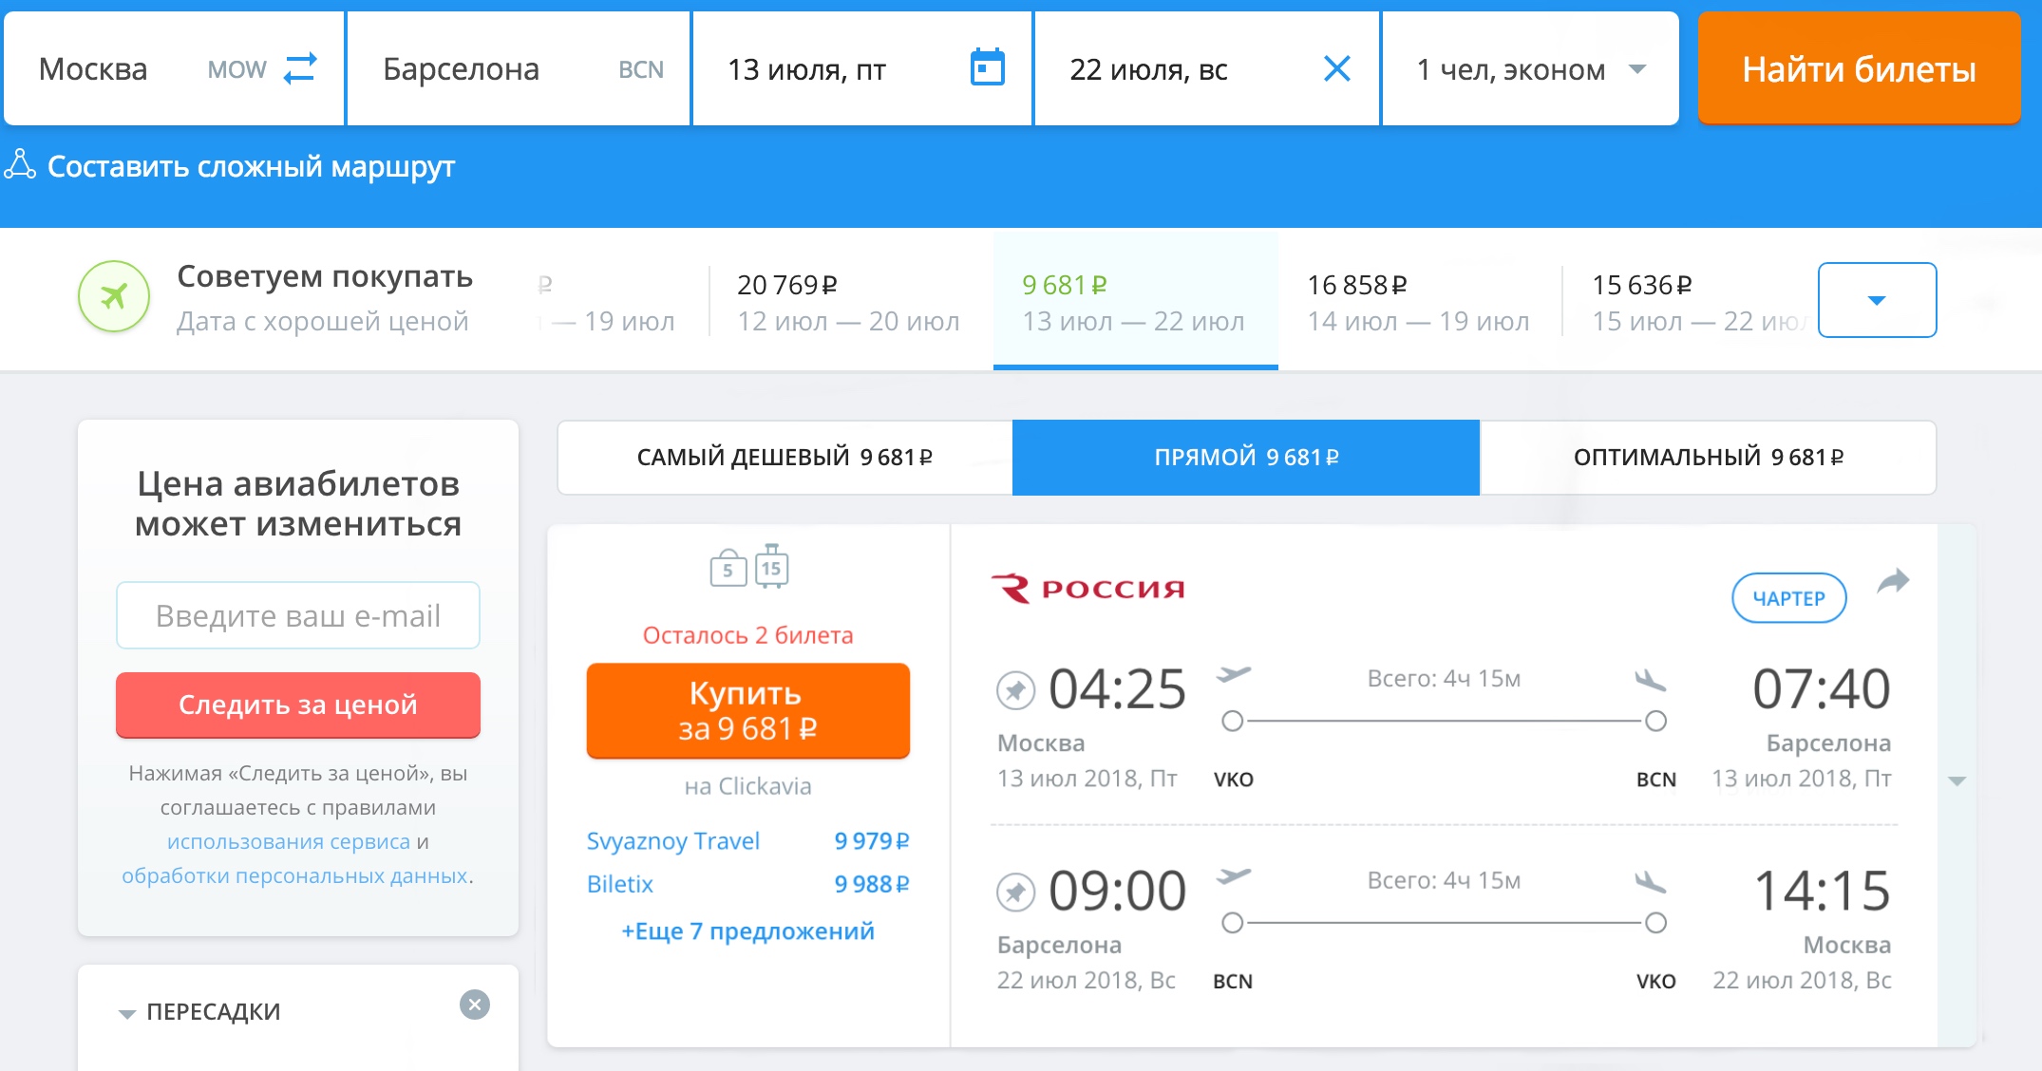This screenshot has height=1071, width=2042.
Task: Buy ticket for 9 681 ₽
Action: (x=748, y=710)
